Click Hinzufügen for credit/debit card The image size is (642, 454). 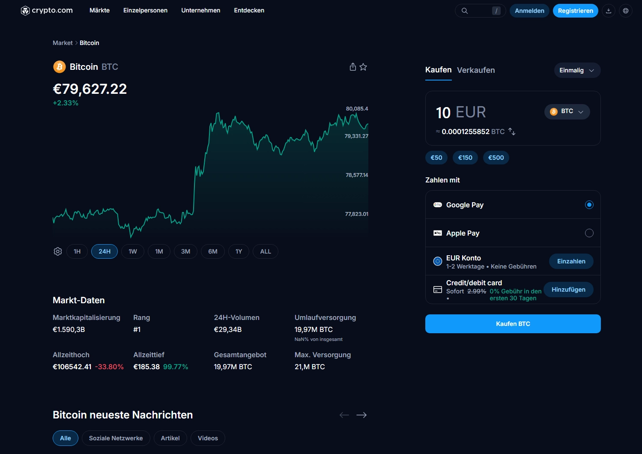568,290
